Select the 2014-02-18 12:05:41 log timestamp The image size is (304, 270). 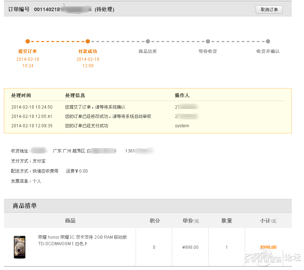click(32, 116)
